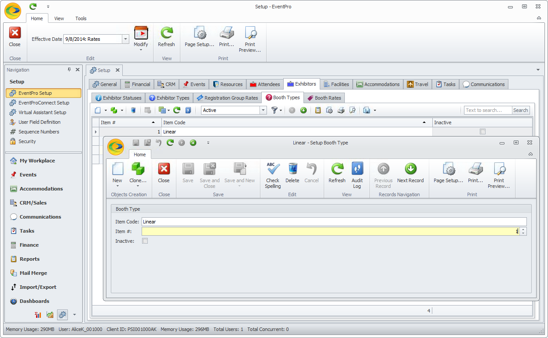Click the delete trash icon in Booth Types list toolbar
Viewport: 548px width, 338px height.
133,110
